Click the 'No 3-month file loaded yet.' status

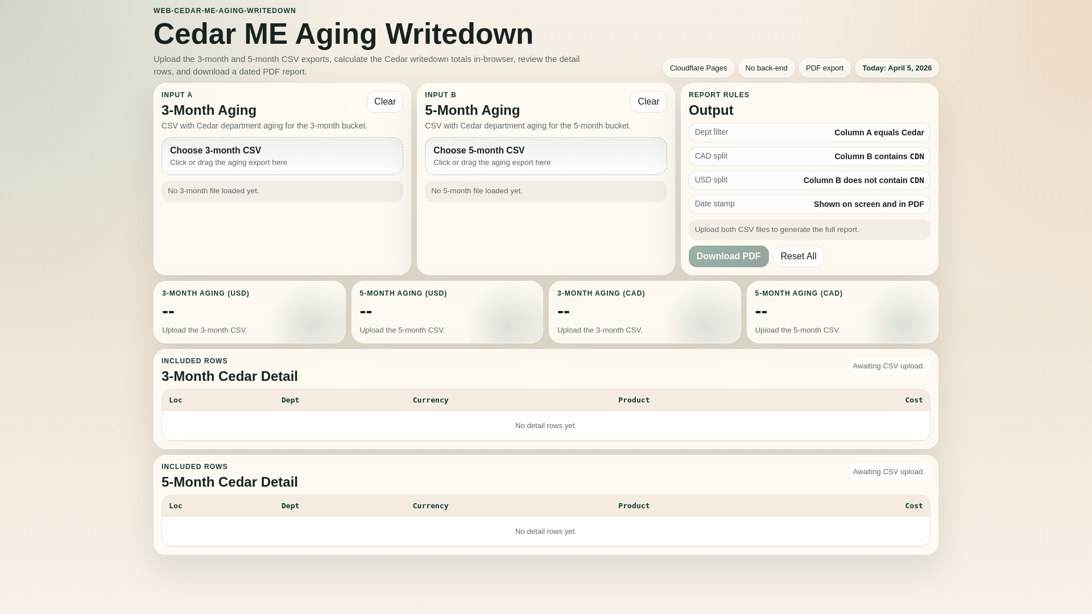click(282, 191)
